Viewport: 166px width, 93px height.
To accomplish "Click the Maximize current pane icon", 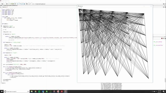I will 26,4.
